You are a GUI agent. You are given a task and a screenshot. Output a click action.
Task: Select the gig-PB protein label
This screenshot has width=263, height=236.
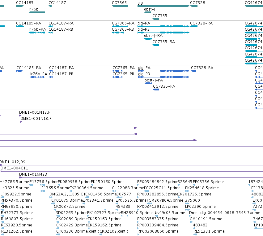pos(144,74)
